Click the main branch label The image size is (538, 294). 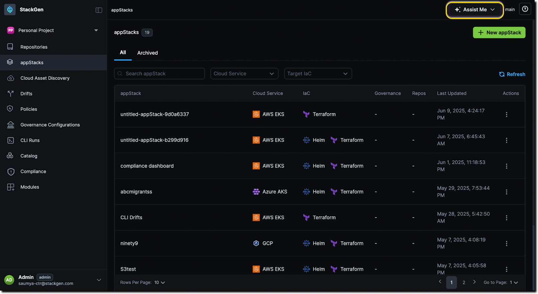(510, 10)
